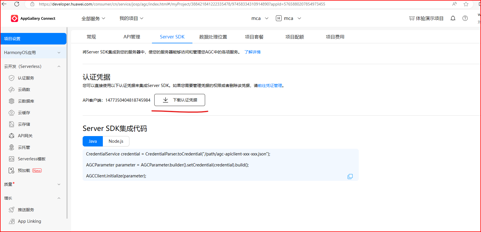The image size is (481, 232).
Task: Open the 项目费用 tab
Action: pyautogui.click(x=335, y=37)
